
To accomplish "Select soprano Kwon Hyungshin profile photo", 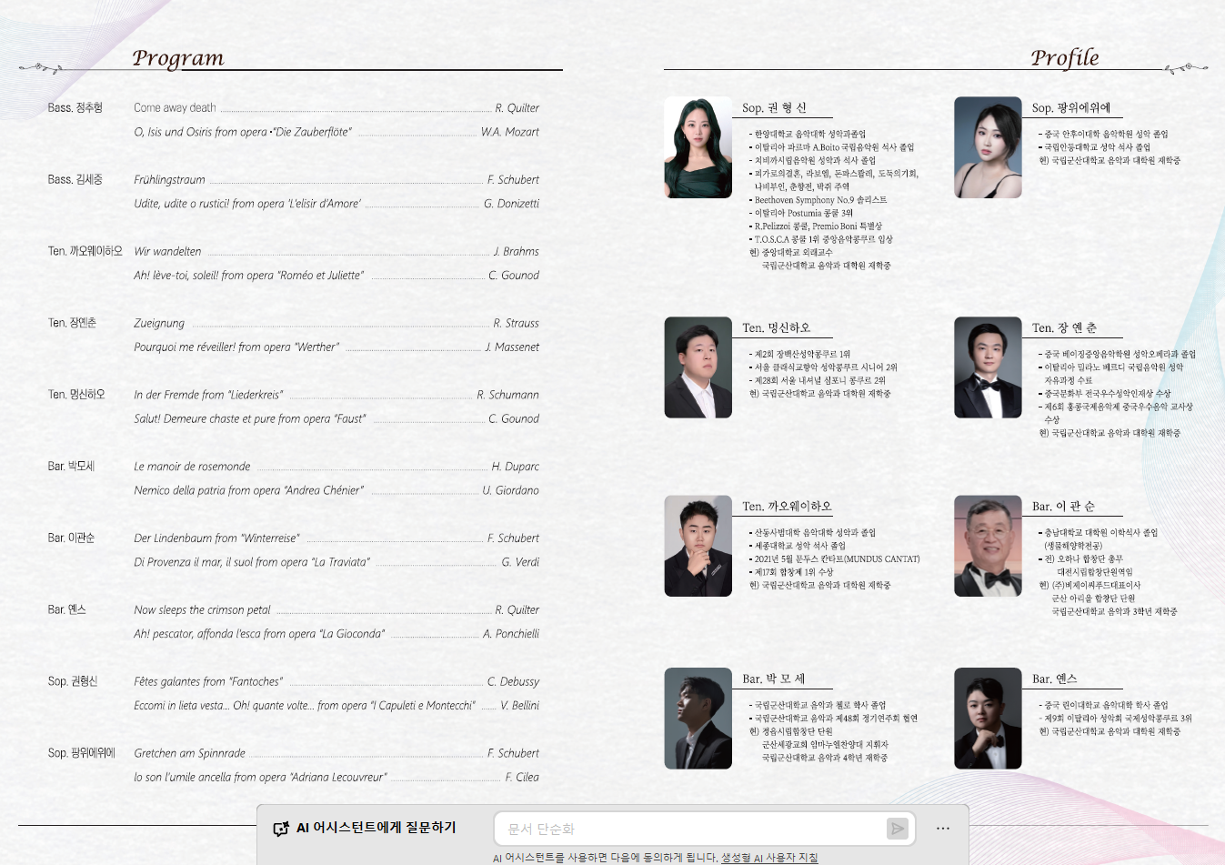I will [x=698, y=147].
